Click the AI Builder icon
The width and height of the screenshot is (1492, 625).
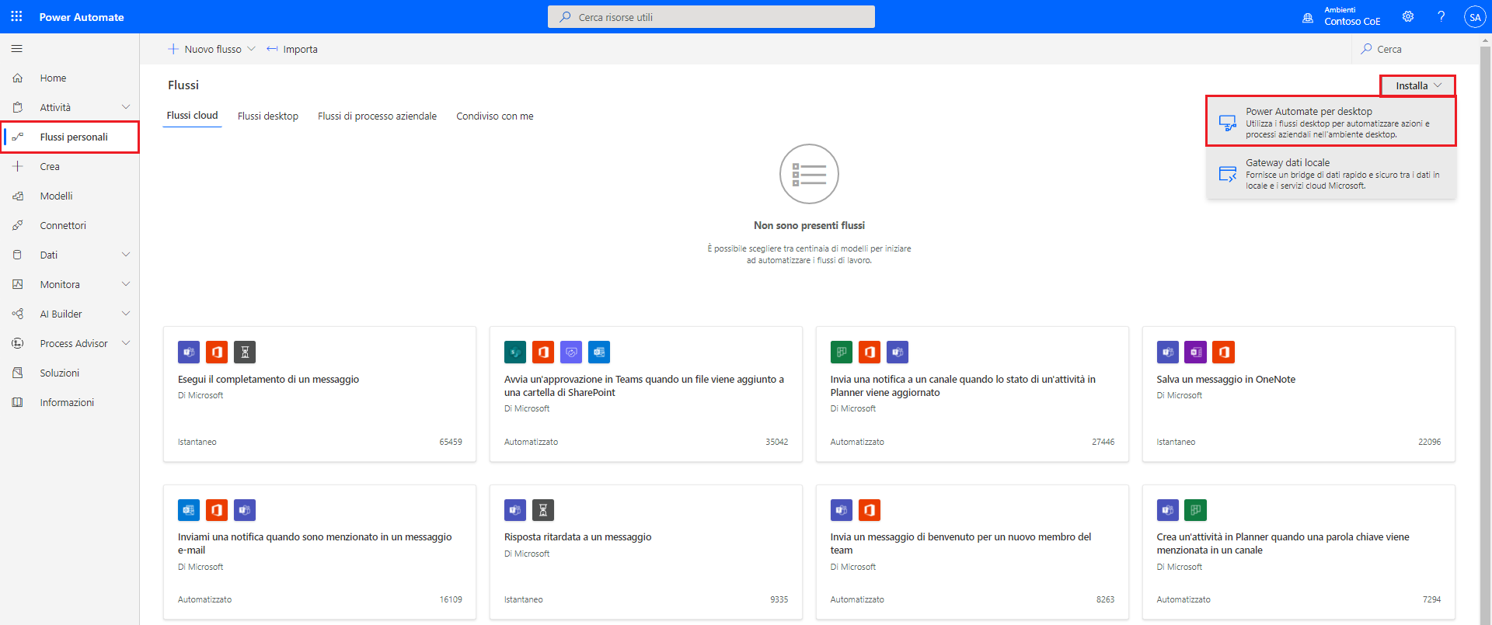(17, 314)
